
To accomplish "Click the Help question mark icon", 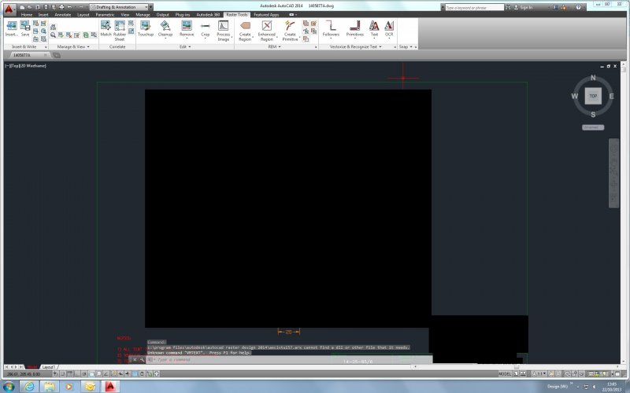I will click(x=578, y=7).
